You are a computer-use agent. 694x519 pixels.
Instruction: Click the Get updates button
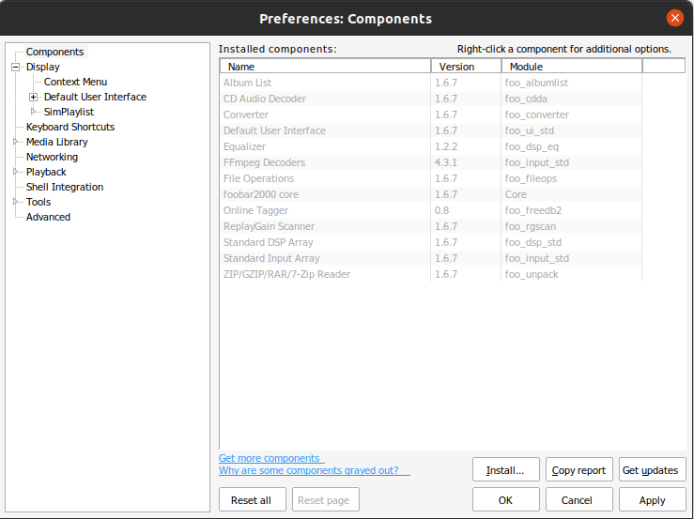tap(653, 469)
